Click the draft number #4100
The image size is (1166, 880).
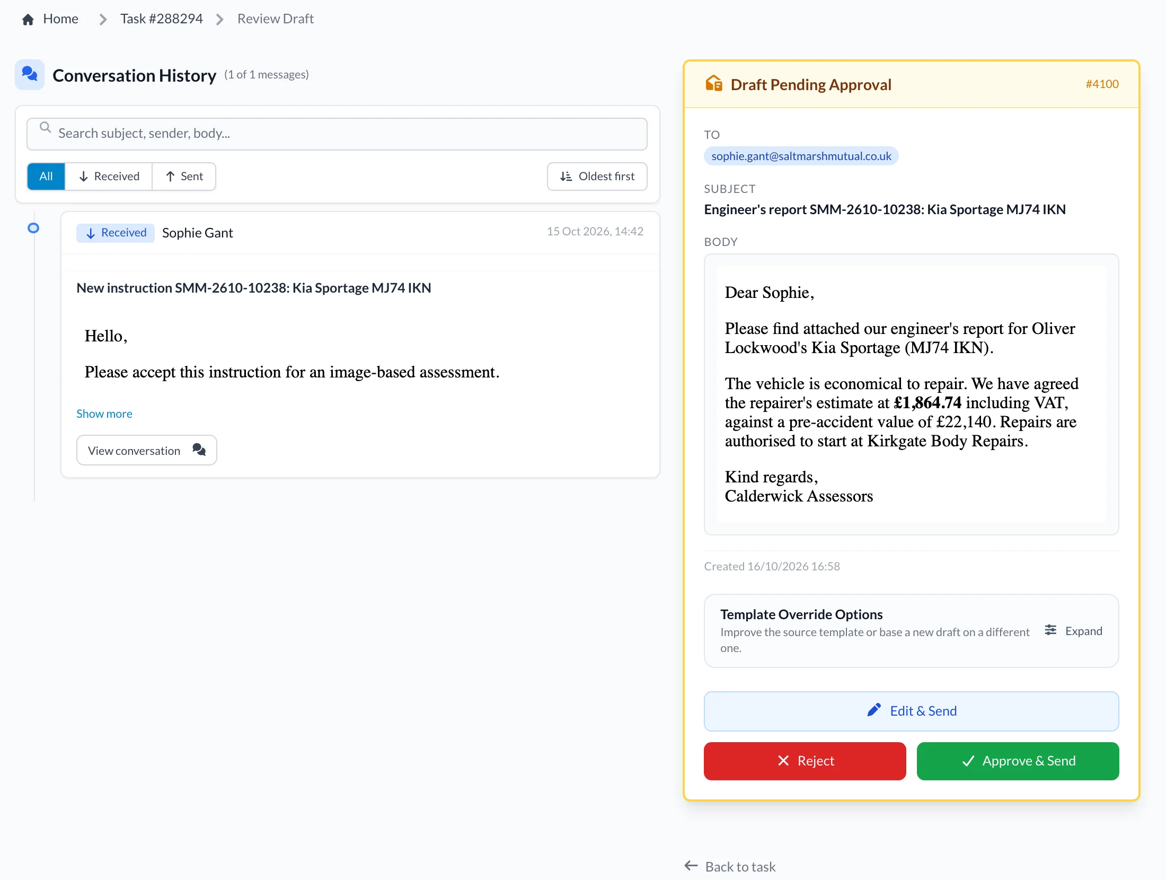click(1102, 84)
